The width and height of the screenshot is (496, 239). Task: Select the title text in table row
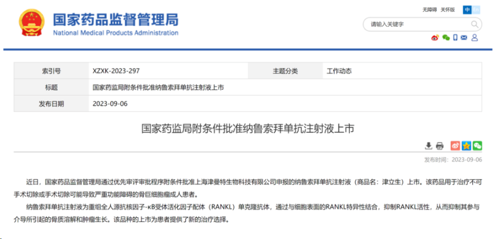pyautogui.click(x=158, y=88)
